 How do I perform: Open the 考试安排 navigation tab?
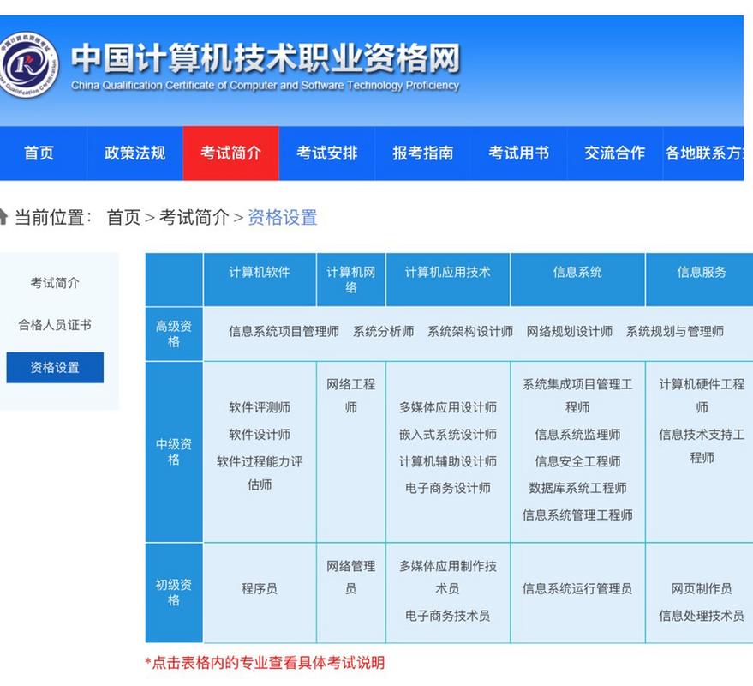[327, 153]
